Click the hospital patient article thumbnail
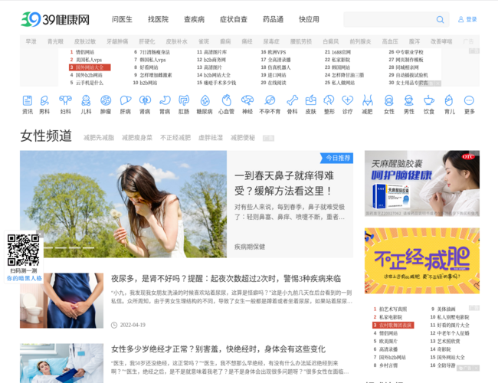This screenshot has height=383, width=498. click(x=61, y=363)
